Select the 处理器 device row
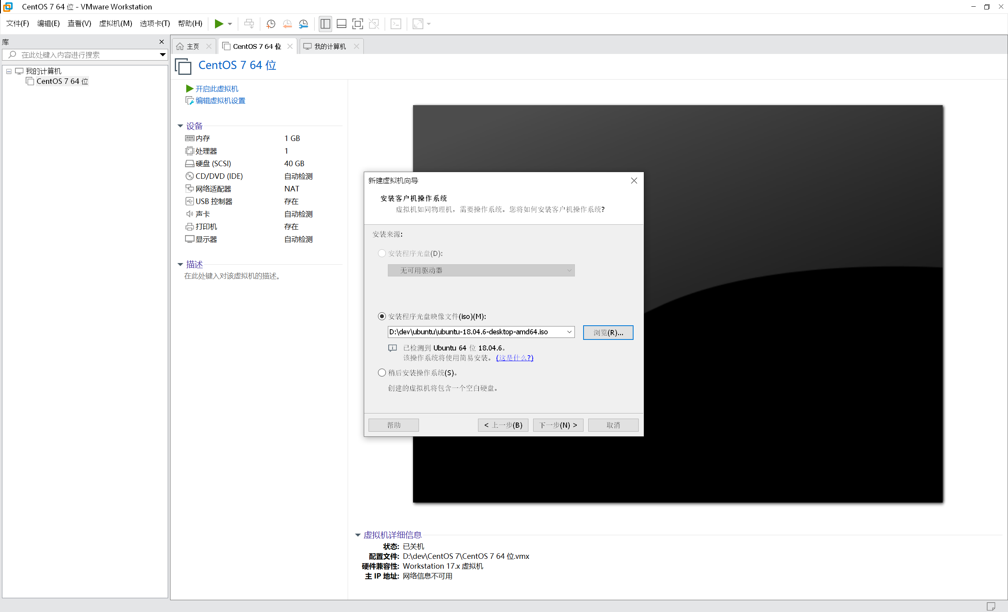1008x612 pixels. click(263, 151)
